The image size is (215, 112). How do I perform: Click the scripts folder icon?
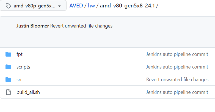8,67
